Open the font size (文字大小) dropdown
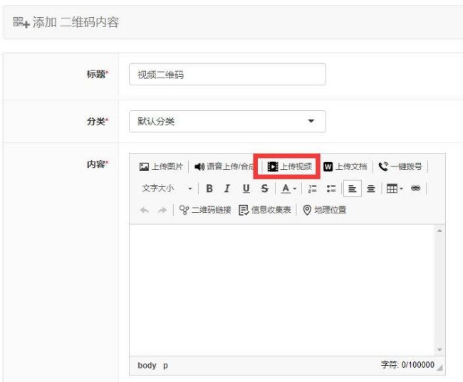Image resolution: width=463 pixels, height=382 pixels. tap(167, 189)
